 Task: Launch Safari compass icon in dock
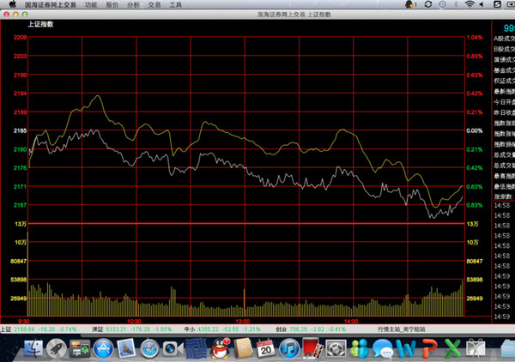click(149, 349)
